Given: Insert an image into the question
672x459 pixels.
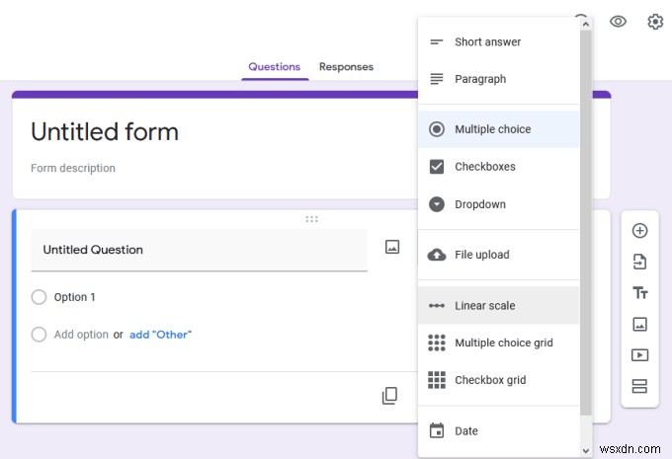Looking at the screenshot, I should coord(392,248).
